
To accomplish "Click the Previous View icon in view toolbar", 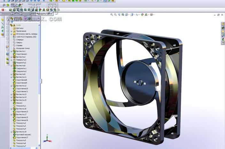I will 119,15.
